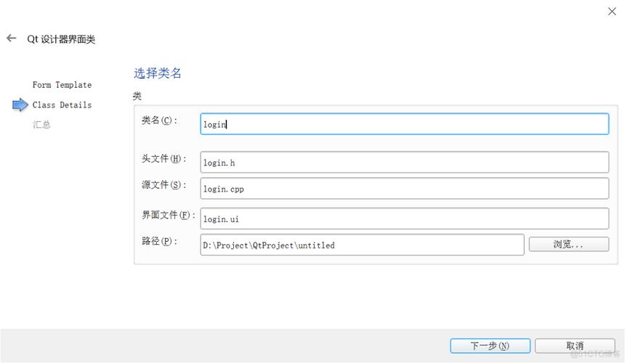The width and height of the screenshot is (625, 363).
Task: Click the 界面文件 field showing login.ui
Action: tap(404, 219)
